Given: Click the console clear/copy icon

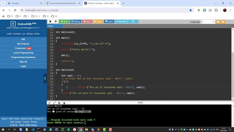Looking at the screenshot, I should click(x=64, y=103).
